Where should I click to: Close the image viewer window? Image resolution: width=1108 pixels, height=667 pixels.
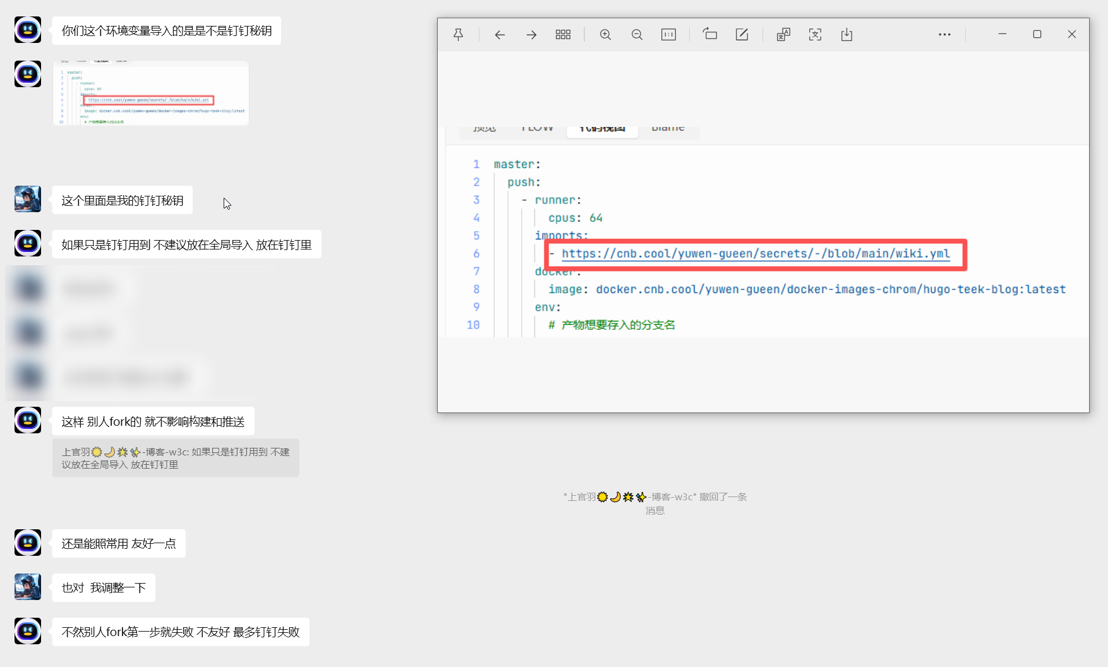[x=1071, y=34]
